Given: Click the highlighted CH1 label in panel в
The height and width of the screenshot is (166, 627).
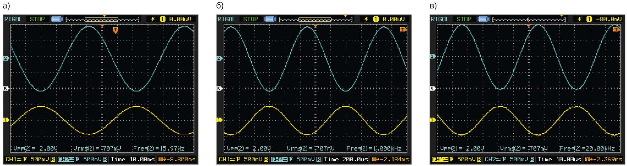Looking at the screenshot, I should [440, 159].
